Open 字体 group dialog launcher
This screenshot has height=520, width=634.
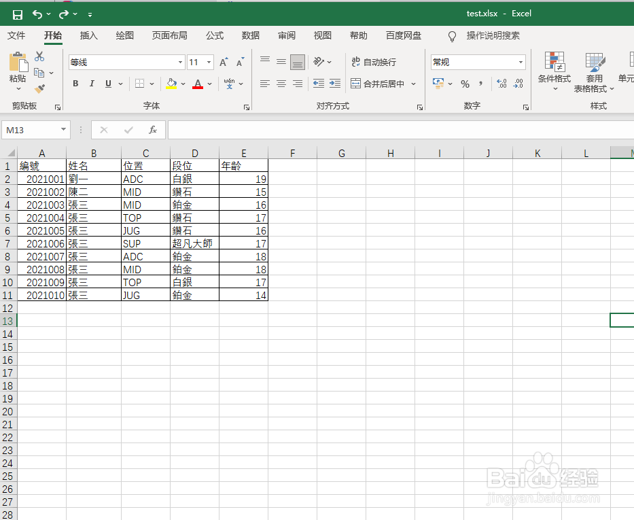coord(247,107)
